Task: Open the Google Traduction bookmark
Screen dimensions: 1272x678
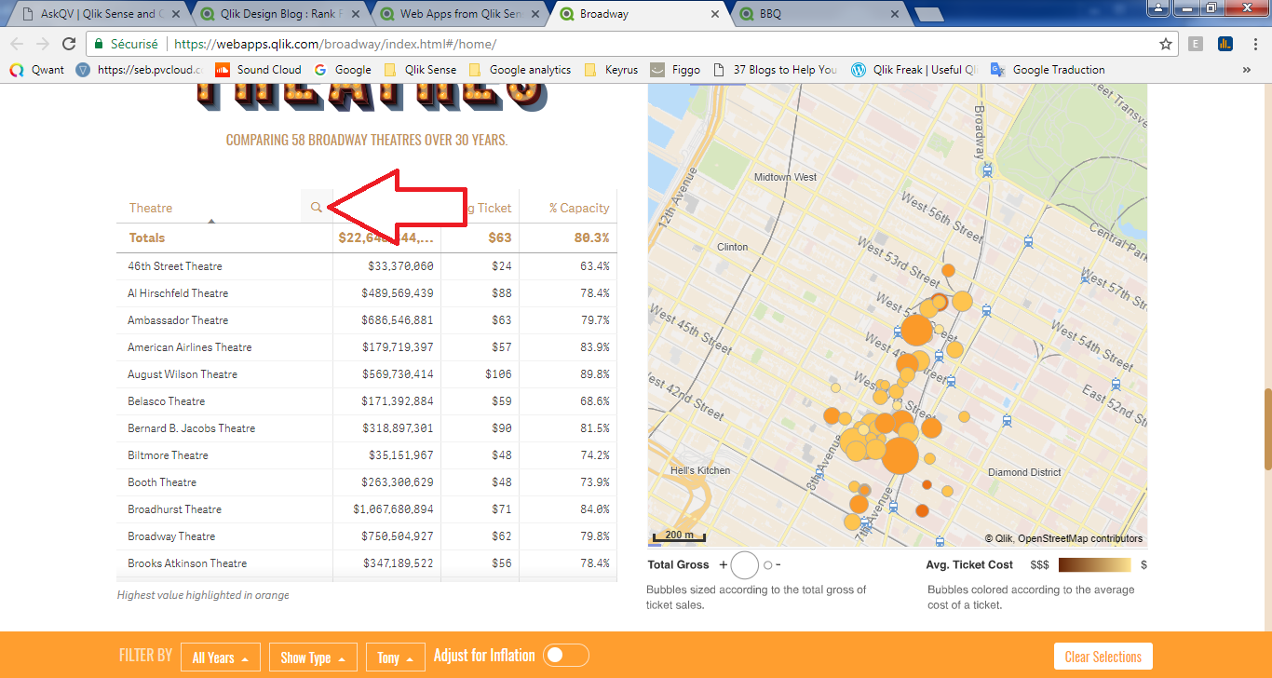Action: 1048,70
